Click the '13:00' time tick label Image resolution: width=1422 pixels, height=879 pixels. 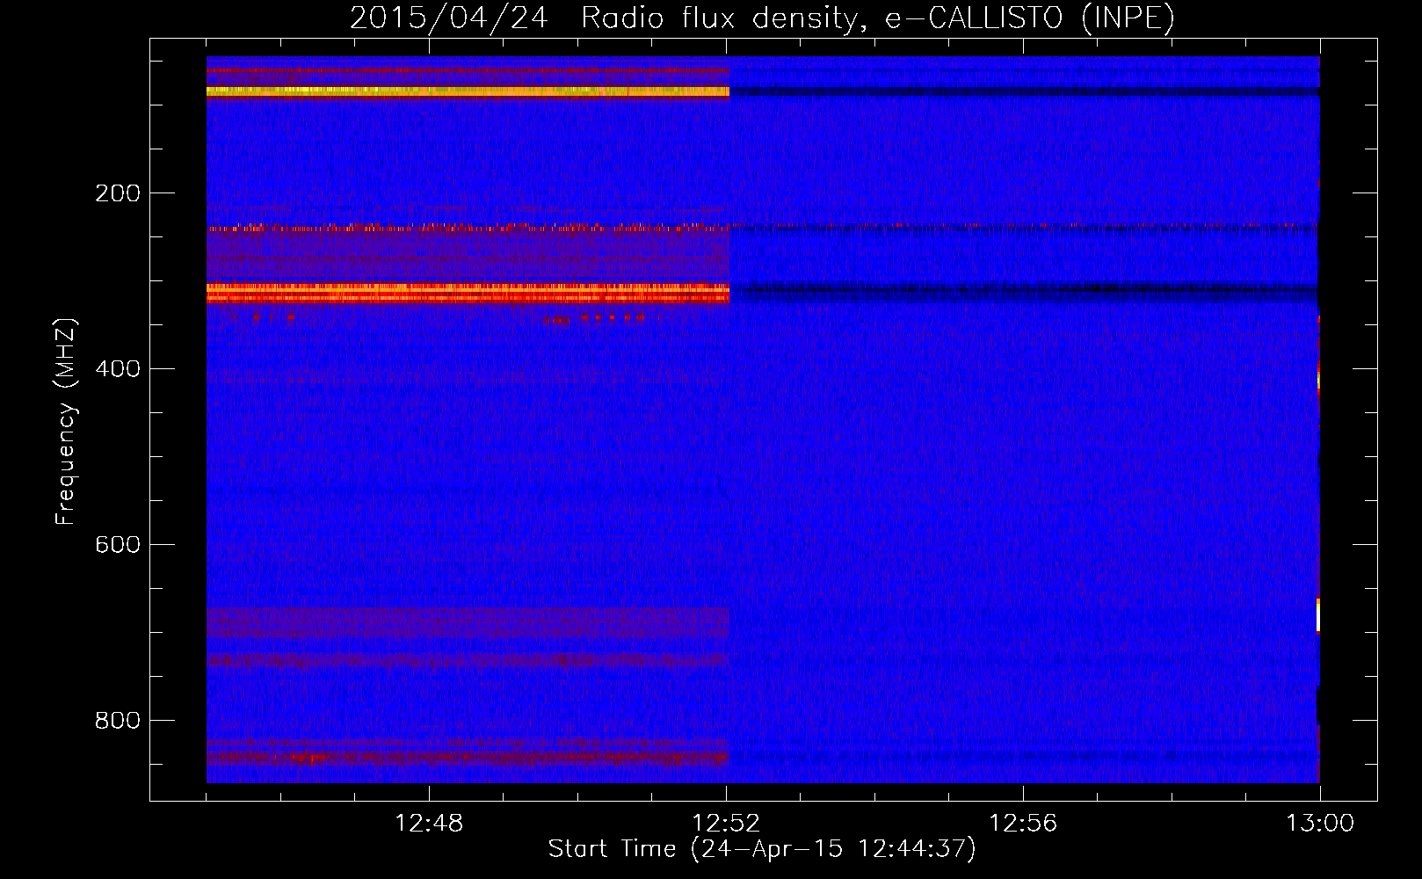(1320, 824)
